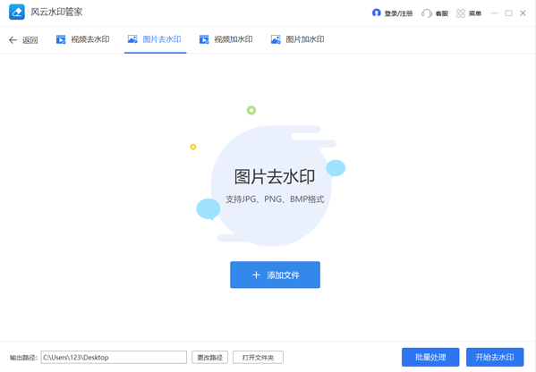
Task: Click the 图片加水印 picture icon
Action: pyautogui.click(x=276, y=39)
